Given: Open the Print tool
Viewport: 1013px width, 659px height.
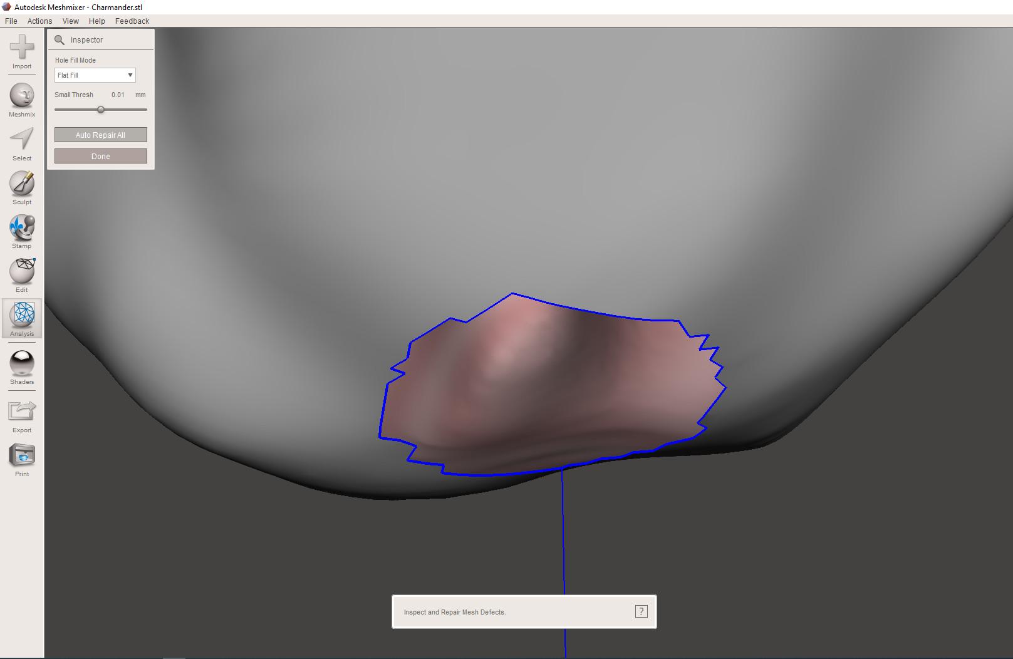Looking at the screenshot, I should (22, 459).
